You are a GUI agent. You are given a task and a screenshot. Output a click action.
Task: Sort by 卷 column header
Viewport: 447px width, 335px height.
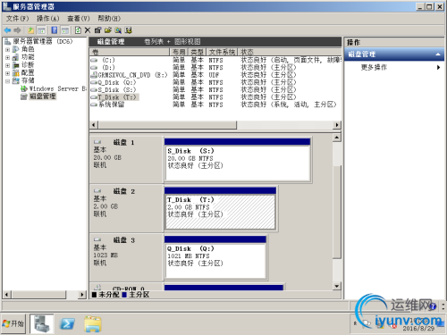[x=130, y=52]
